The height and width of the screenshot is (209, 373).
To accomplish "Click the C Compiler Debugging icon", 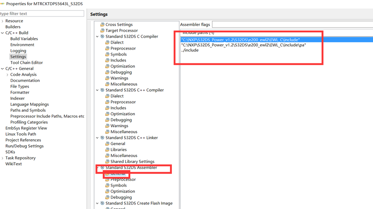I will [107, 72].
